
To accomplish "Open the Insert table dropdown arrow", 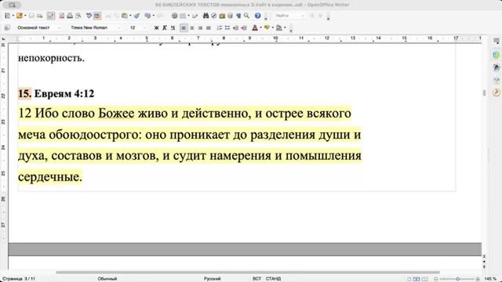I will (188, 16).
